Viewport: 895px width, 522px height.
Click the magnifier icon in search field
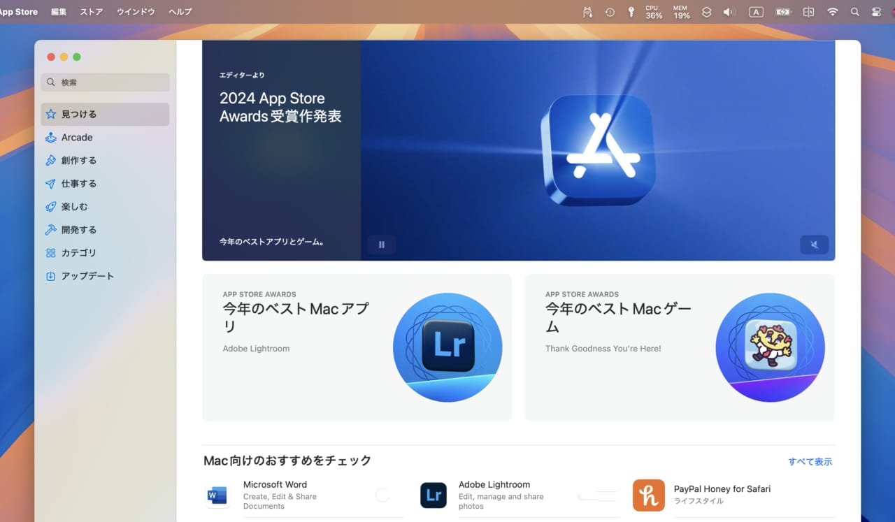[51, 82]
